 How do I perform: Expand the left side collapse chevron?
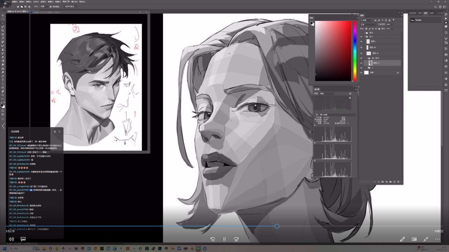coord(4,126)
